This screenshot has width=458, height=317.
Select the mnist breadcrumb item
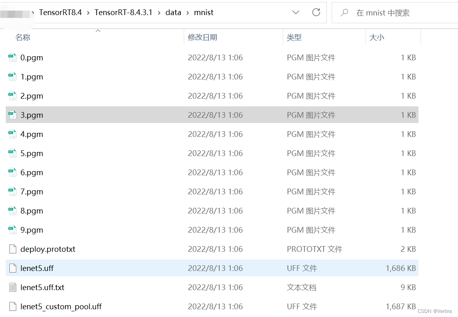click(204, 12)
